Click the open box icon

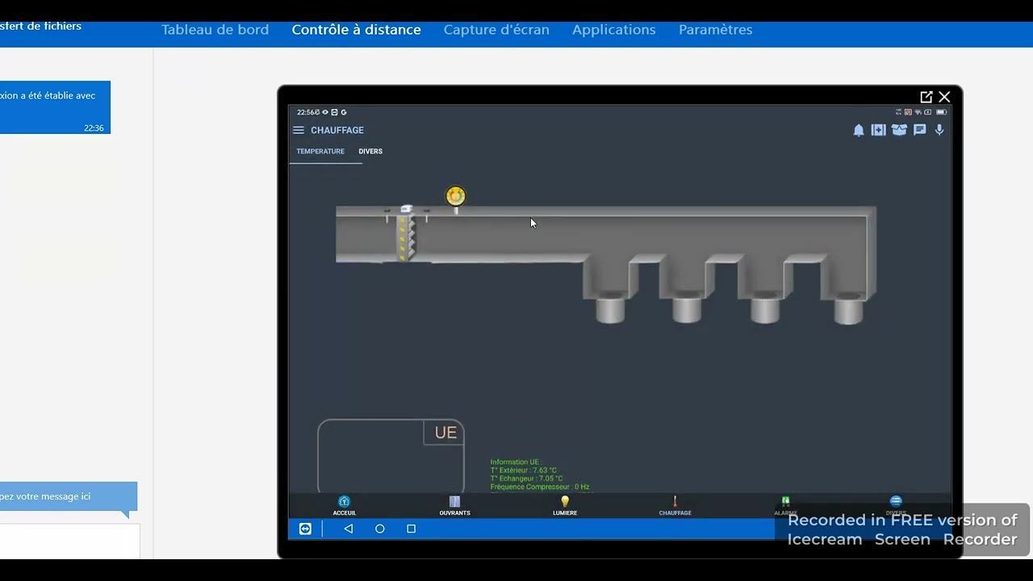tap(899, 130)
